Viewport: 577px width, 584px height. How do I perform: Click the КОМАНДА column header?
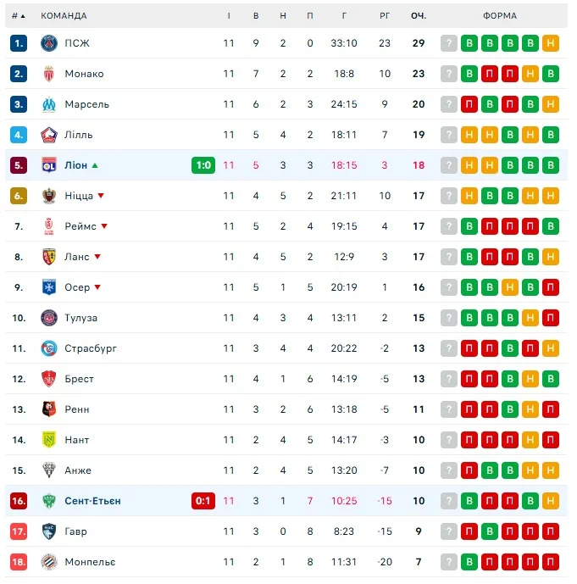pyautogui.click(x=64, y=16)
